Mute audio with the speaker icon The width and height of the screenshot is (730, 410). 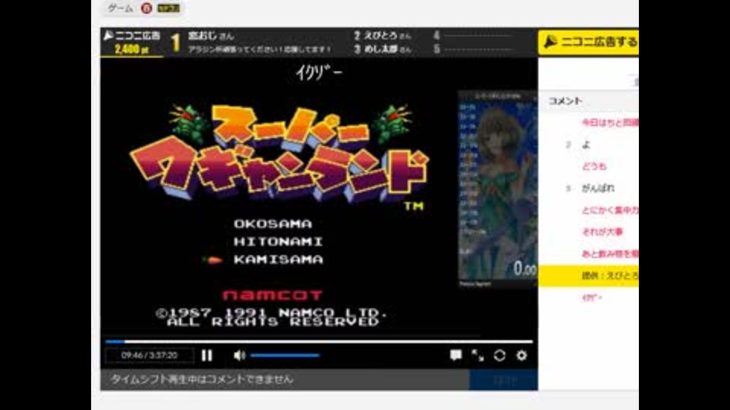tap(239, 355)
